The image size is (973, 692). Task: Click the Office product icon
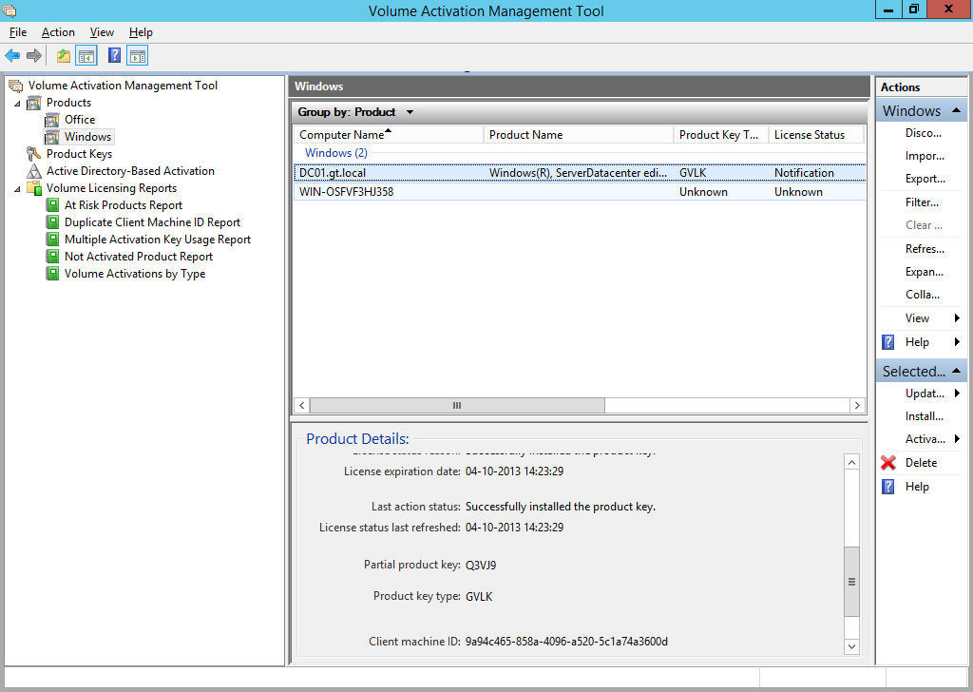pyautogui.click(x=53, y=120)
